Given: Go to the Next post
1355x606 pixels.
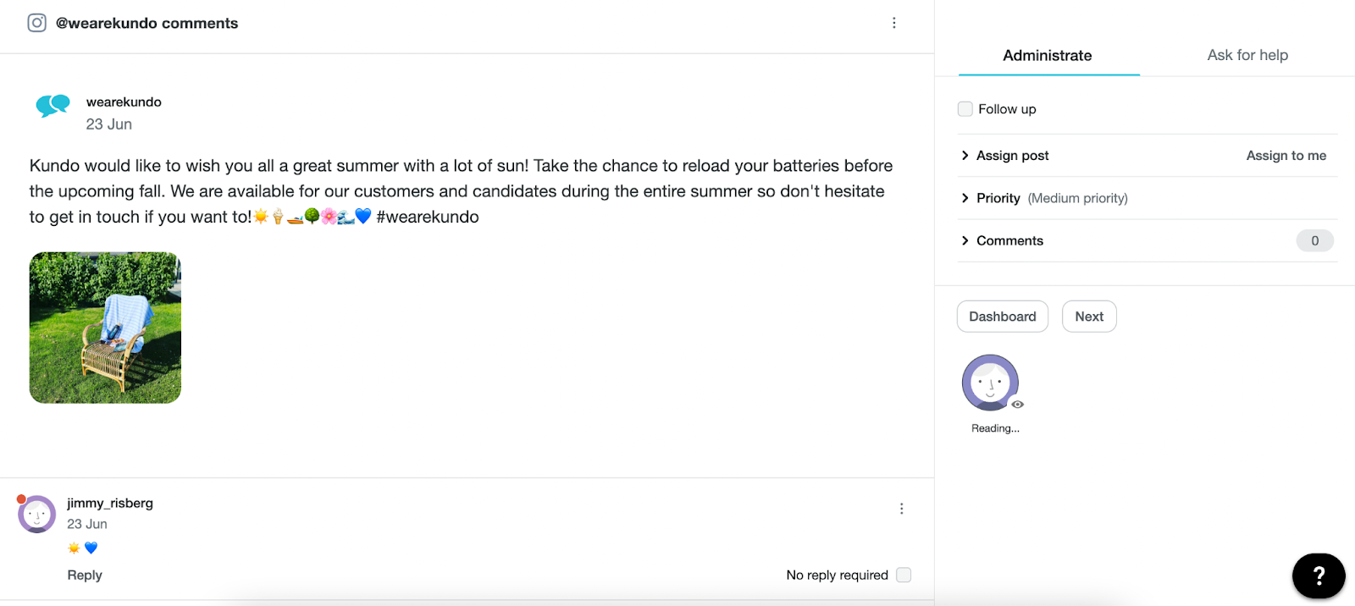Looking at the screenshot, I should (1089, 317).
